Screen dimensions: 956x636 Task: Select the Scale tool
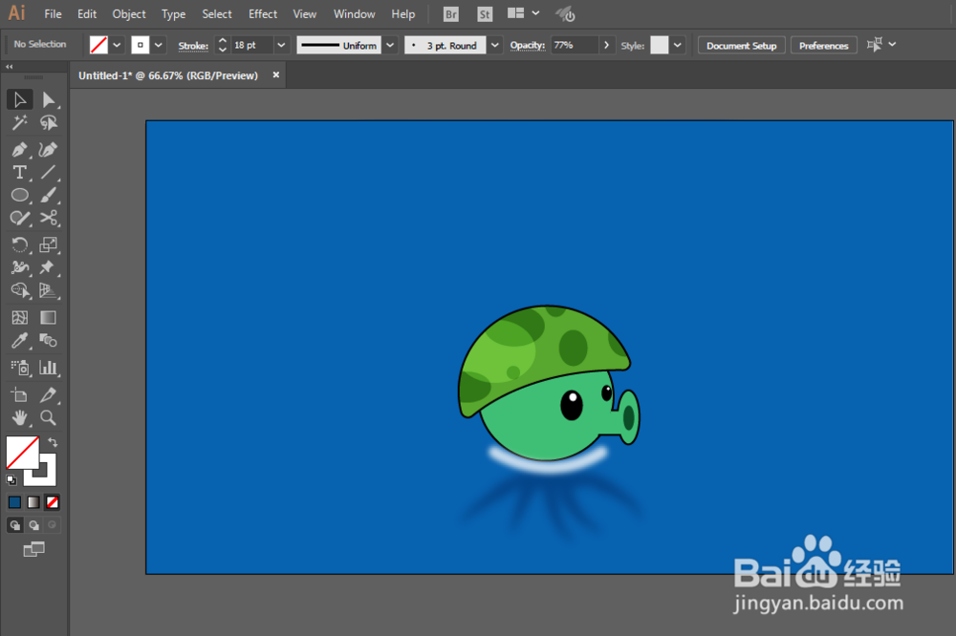48,244
